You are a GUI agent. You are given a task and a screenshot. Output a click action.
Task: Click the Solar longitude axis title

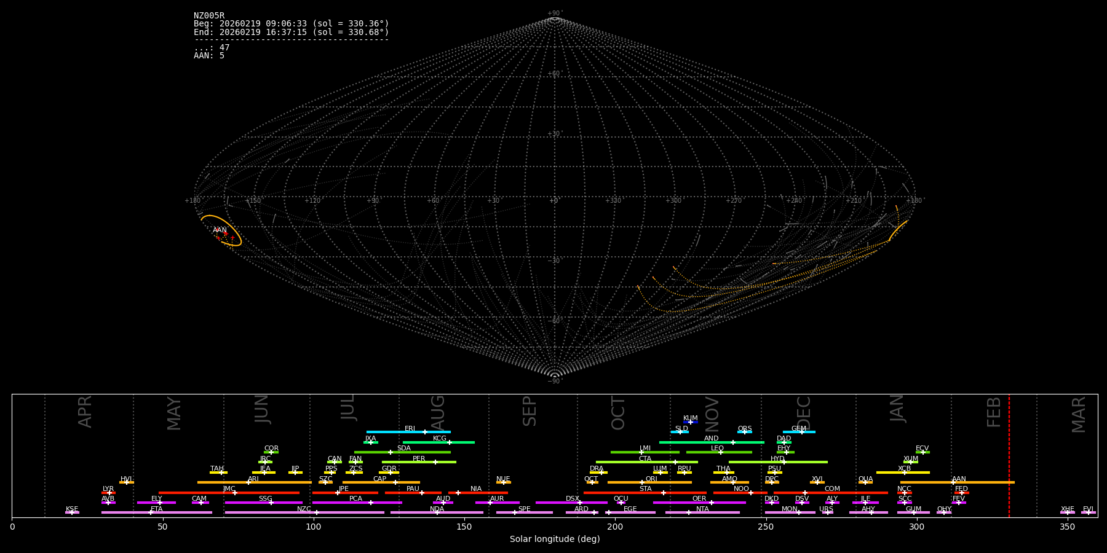tap(554, 539)
